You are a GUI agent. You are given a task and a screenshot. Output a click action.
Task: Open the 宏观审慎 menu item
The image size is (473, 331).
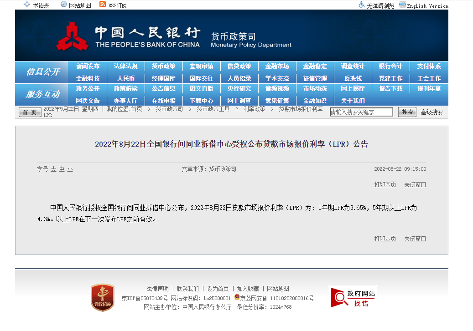pyautogui.click(x=202, y=66)
